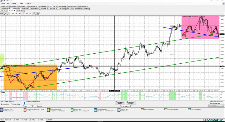This screenshot has height=122, width=225.
Task: Open the График menu
Action: (14, 3)
